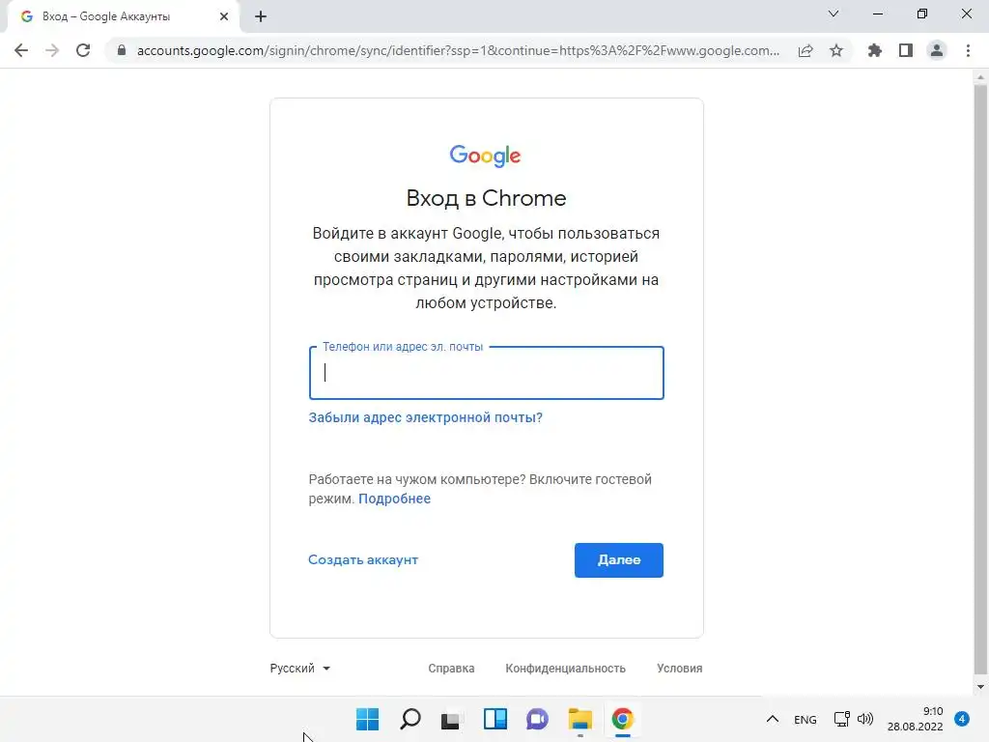Open the 'Справка' footer link

pos(451,669)
